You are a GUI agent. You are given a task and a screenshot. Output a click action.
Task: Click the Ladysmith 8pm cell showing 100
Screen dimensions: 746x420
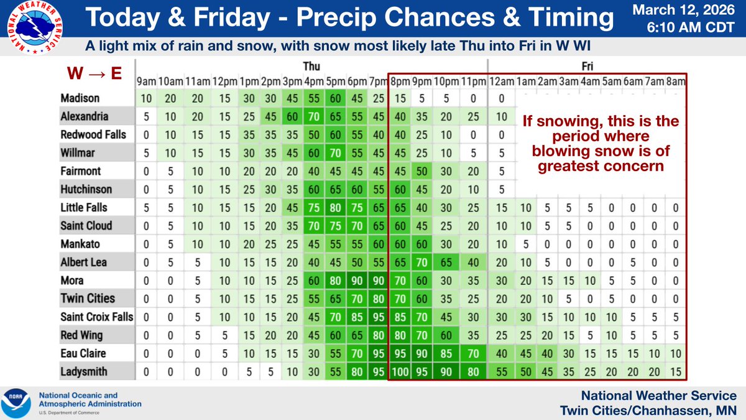pos(399,371)
